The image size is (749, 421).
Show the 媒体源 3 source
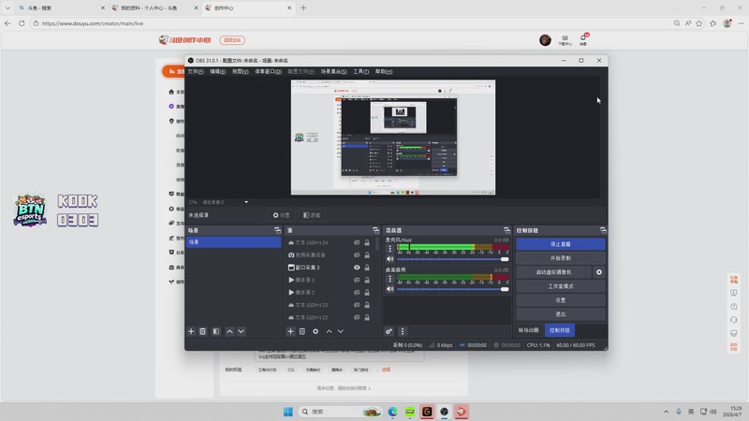357,280
